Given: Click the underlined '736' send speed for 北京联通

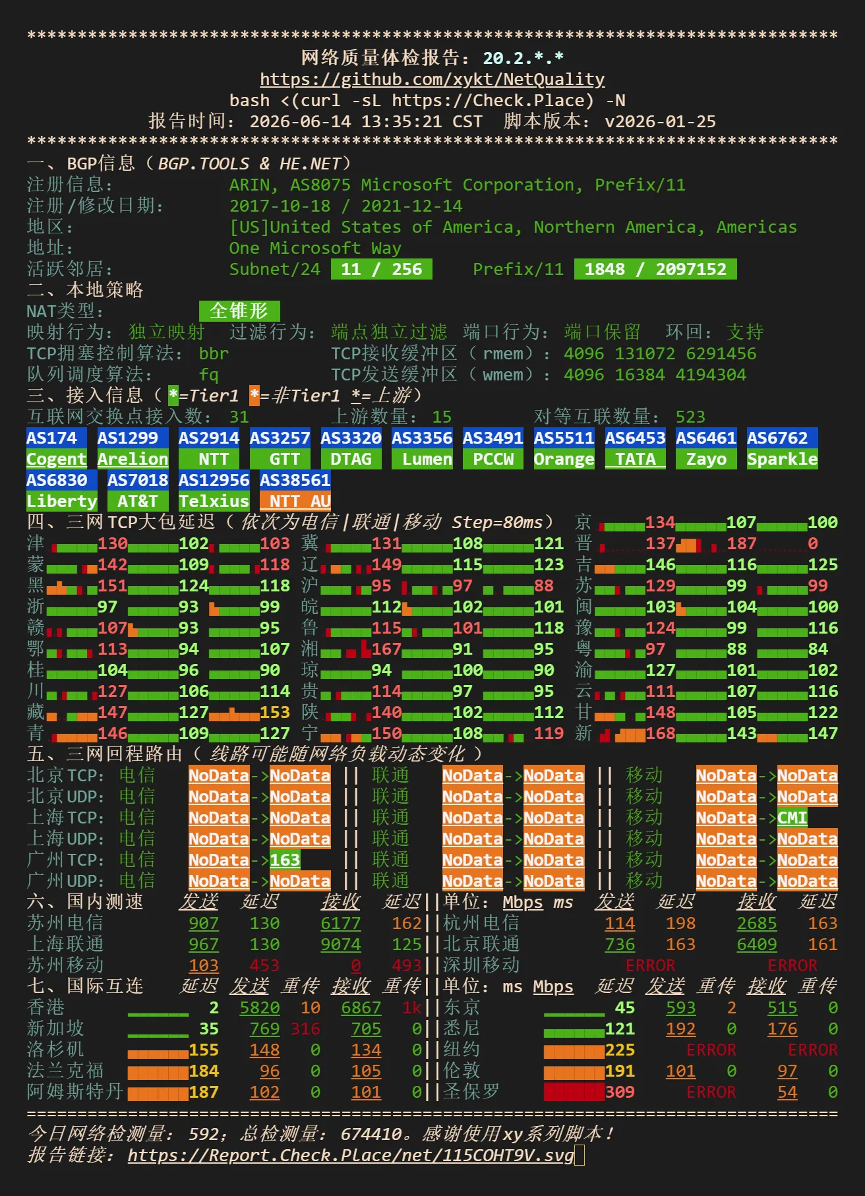Looking at the screenshot, I should [620, 944].
